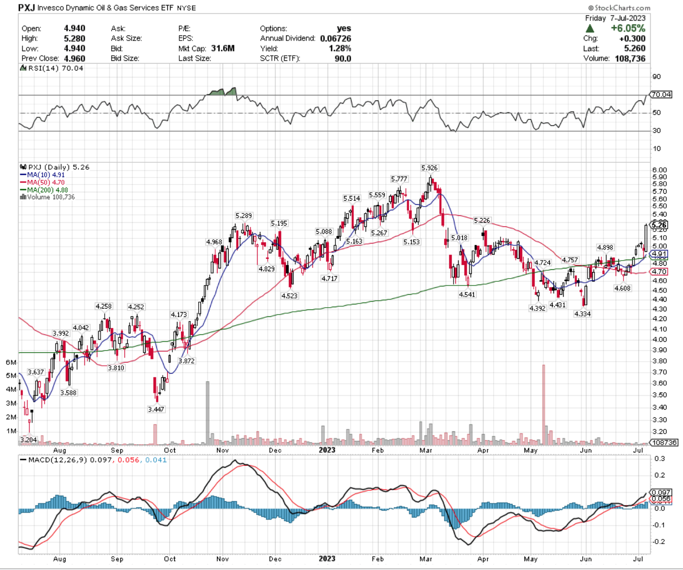Click the 4.541 March low label

click(467, 294)
